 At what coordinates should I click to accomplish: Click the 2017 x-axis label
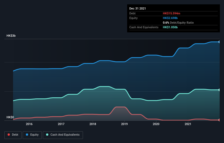pos(61,124)
